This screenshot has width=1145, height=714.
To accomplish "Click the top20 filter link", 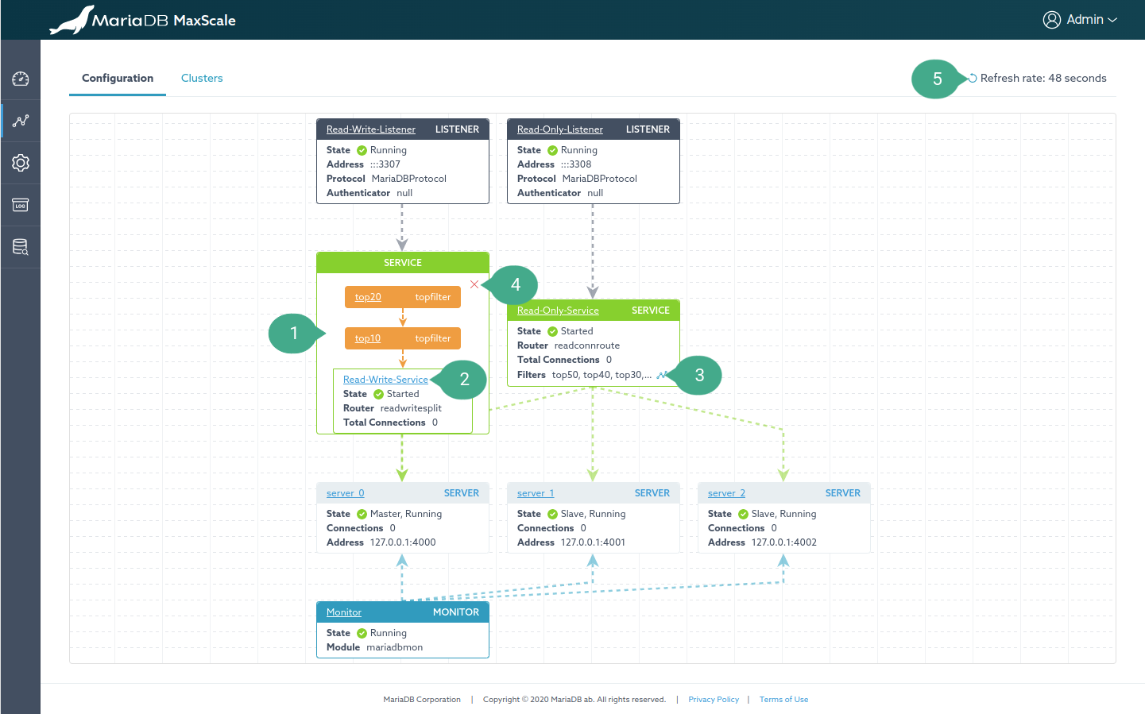I will (x=368, y=297).
